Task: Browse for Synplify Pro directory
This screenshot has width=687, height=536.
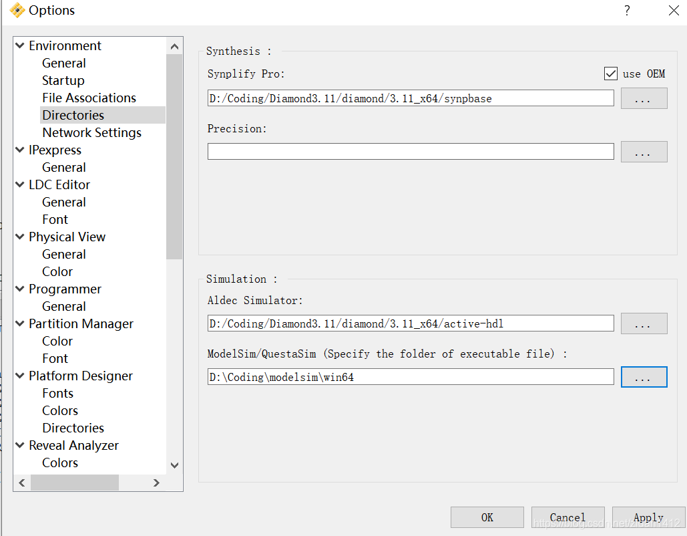Action: pos(644,98)
